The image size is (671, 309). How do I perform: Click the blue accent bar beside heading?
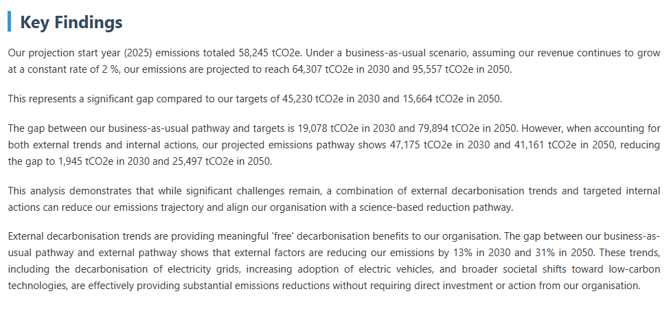pos(10,22)
